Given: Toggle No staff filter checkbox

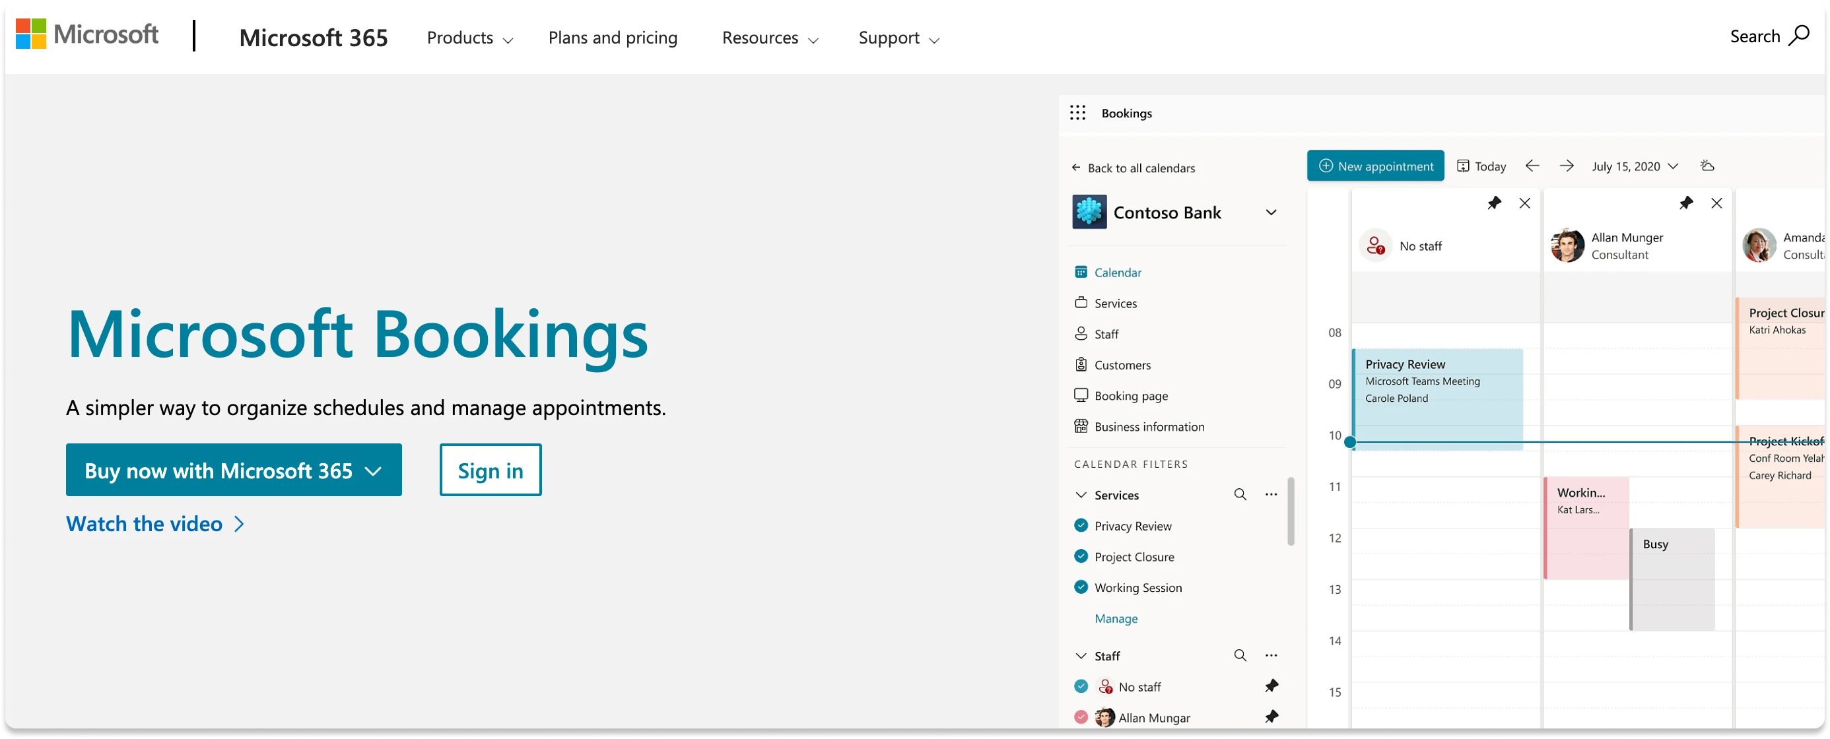Looking at the screenshot, I should pos(1081,686).
